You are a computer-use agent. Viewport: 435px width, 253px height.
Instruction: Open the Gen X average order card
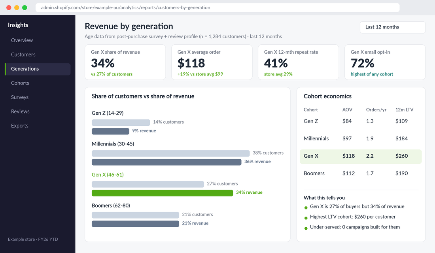pos(212,62)
